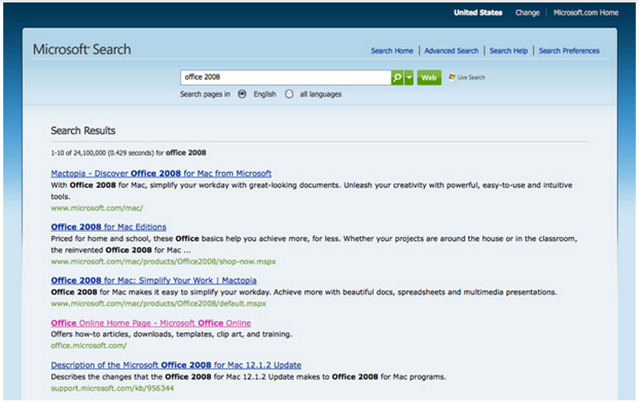The height and width of the screenshot is (402, 639).
Task: Click the green Web button
Action: (x=429, y=77)
